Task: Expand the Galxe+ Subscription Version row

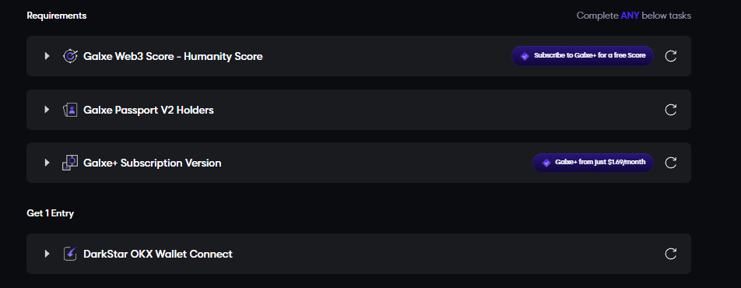Action: point(47,163)
